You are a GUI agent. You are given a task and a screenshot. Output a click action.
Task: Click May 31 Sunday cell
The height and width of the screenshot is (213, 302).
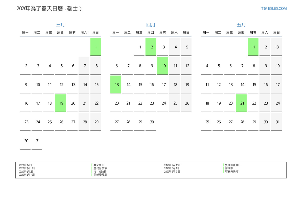tap(276, 122)
